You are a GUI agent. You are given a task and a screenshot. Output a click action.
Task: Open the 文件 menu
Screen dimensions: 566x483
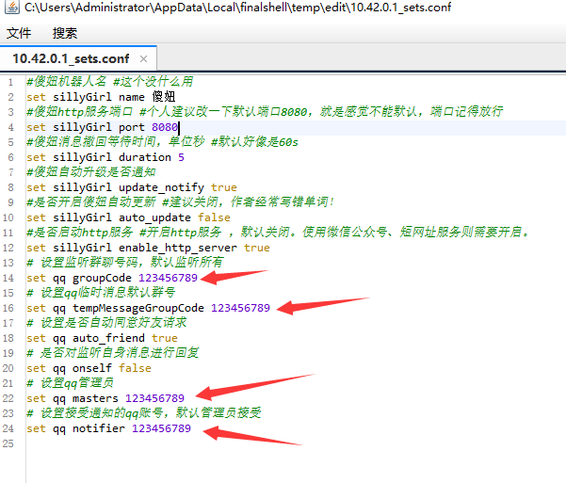click(19, 33)
